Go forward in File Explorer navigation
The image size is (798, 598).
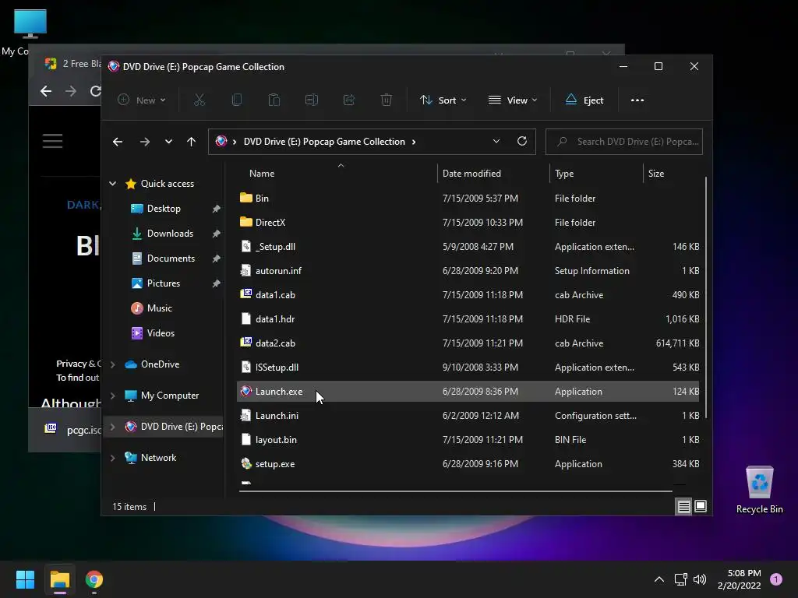(145, 142)
